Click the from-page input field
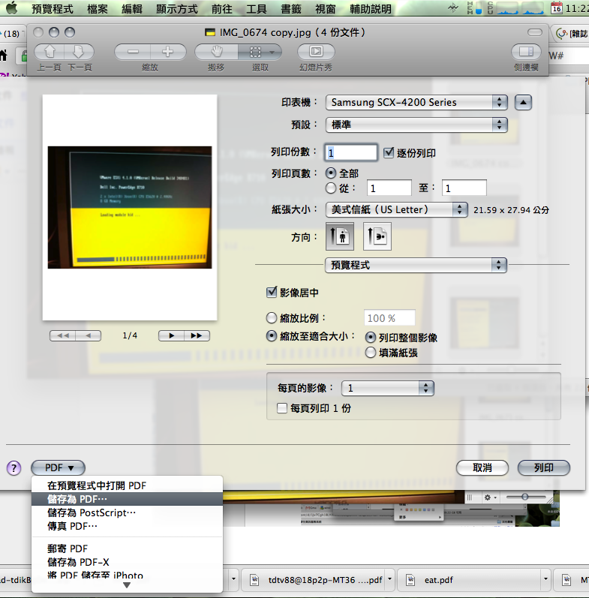This screenshot has width=589, height=598. tap(389, 188)
